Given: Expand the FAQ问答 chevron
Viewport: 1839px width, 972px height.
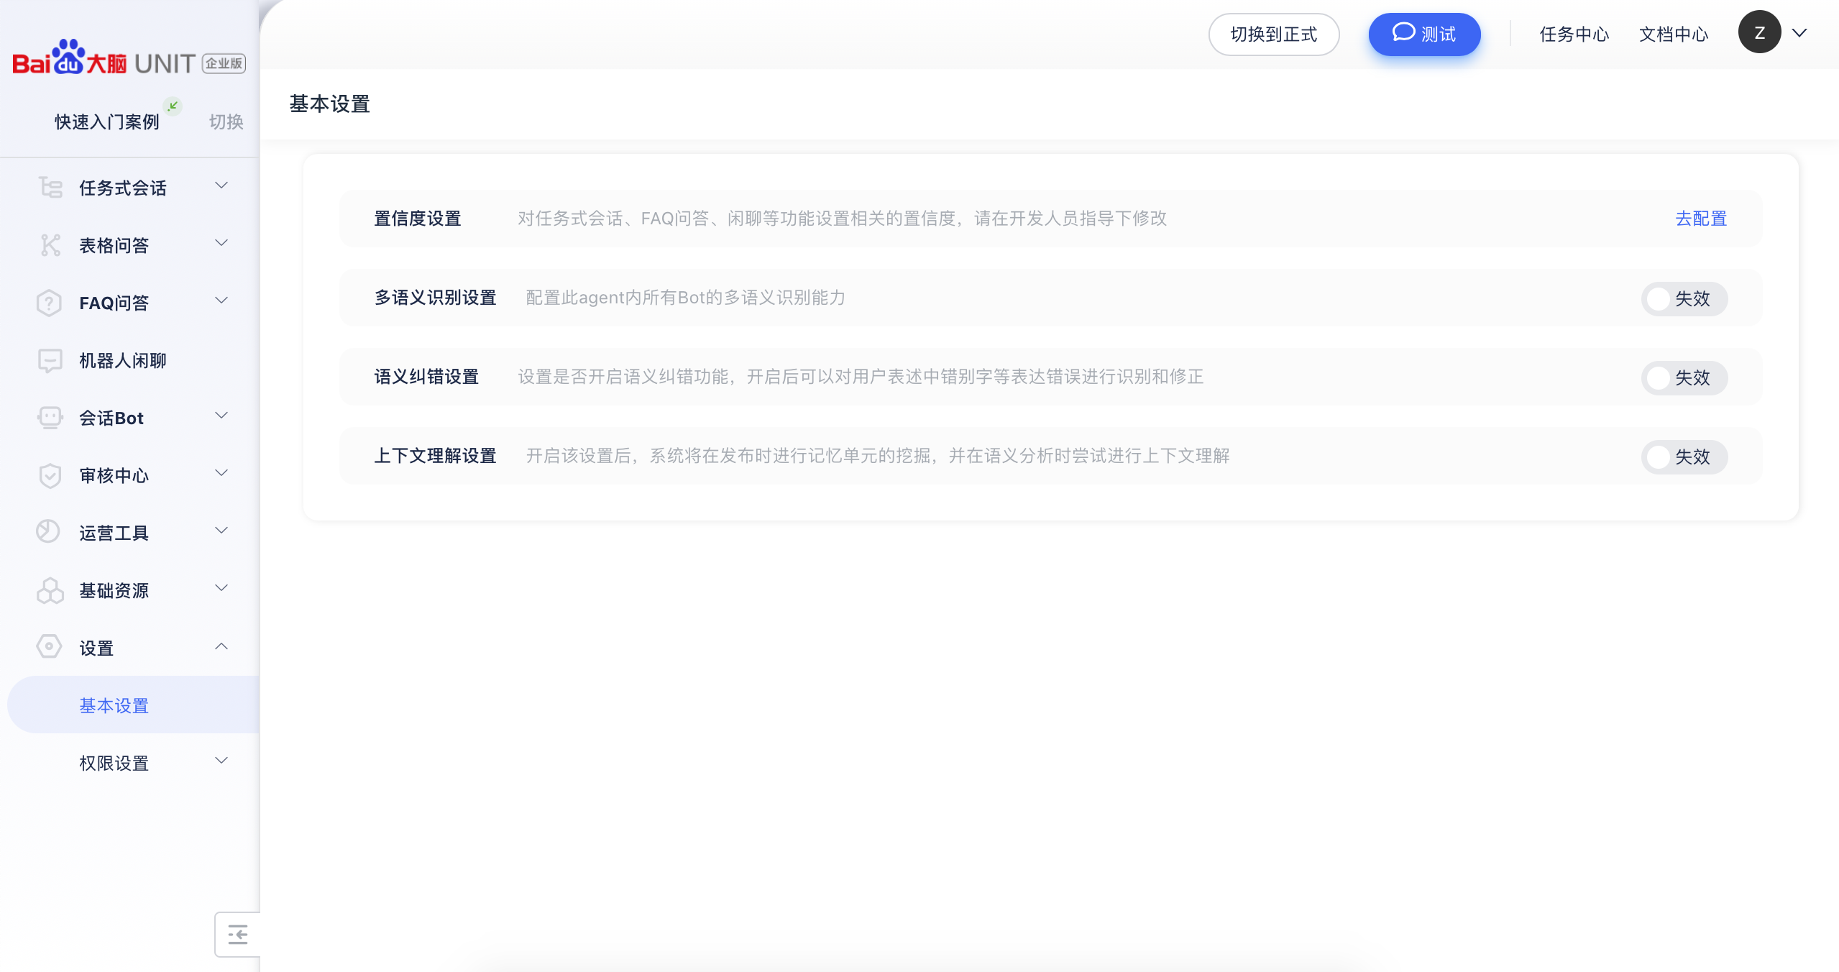Looking at the screenshot, I should [221, 301].
